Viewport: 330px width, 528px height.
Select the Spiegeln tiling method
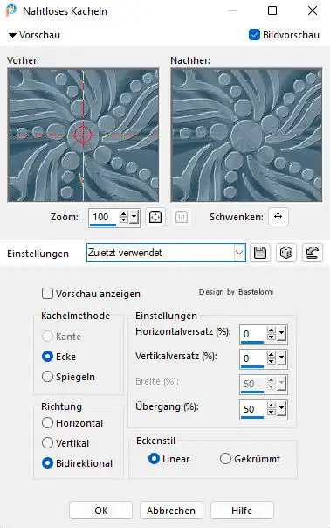tap(47, 377)
